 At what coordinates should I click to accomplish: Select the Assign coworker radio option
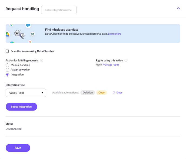7,70
